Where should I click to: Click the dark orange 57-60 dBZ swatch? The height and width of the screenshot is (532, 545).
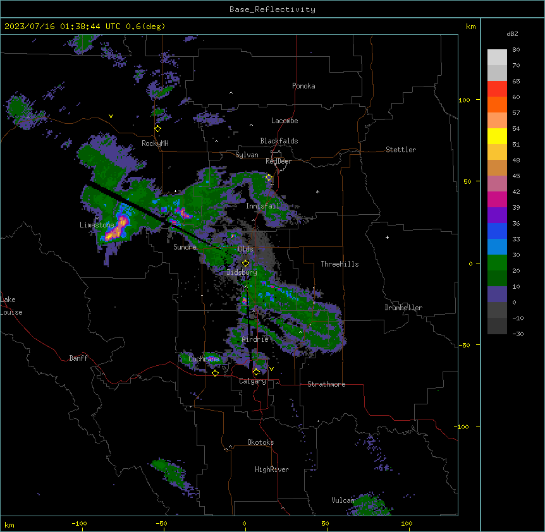497,104
